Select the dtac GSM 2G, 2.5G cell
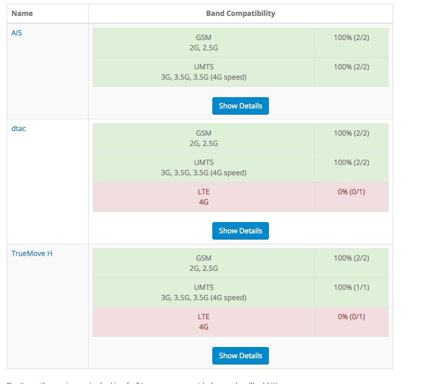Image resolution: width=422 pixels, height=384 pixels. tap(204, 138)
